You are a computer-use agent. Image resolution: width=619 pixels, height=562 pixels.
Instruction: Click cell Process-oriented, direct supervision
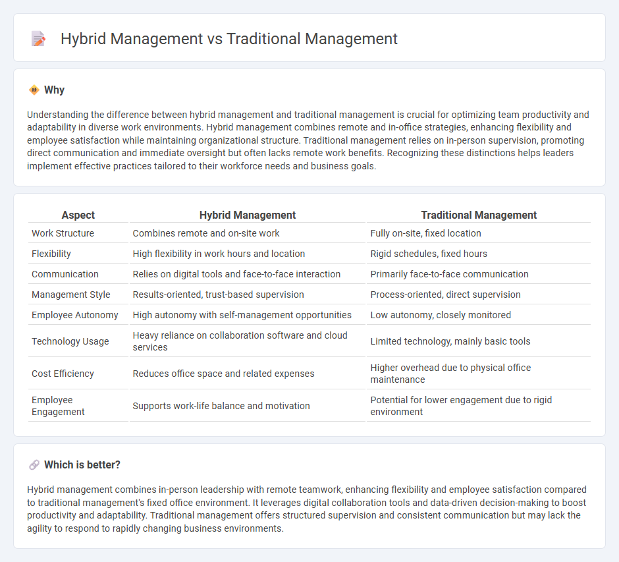[479, 295]
